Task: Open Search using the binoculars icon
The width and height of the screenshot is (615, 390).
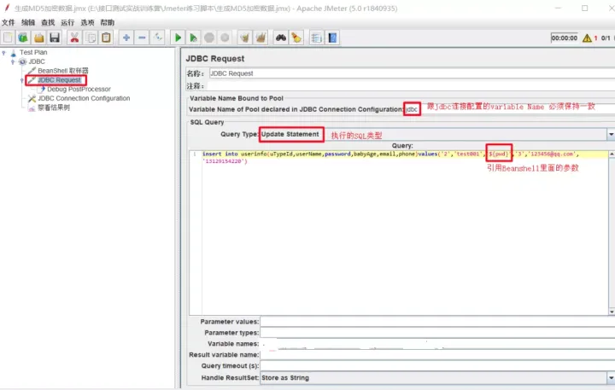Action: coord(281,38)
